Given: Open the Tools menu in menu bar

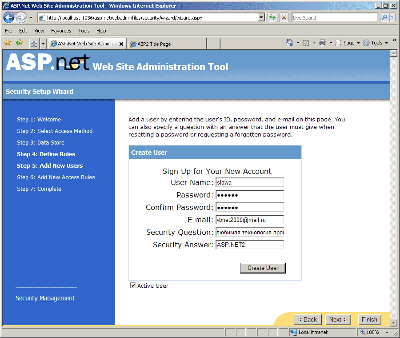Looking at the screenshot, I should coord(84,31).
